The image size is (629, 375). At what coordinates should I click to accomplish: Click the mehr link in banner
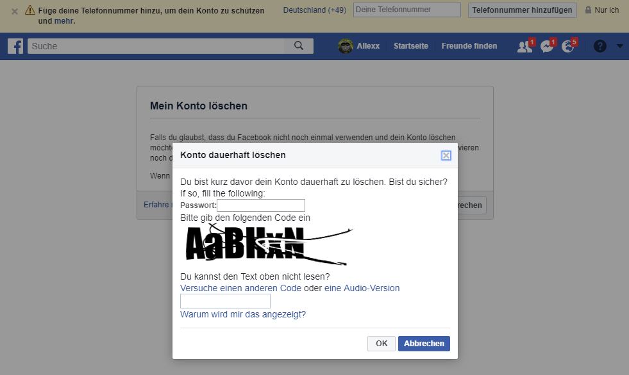[63, 21]
